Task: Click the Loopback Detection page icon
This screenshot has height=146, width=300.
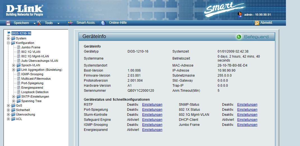Action: tap(19, 92)
